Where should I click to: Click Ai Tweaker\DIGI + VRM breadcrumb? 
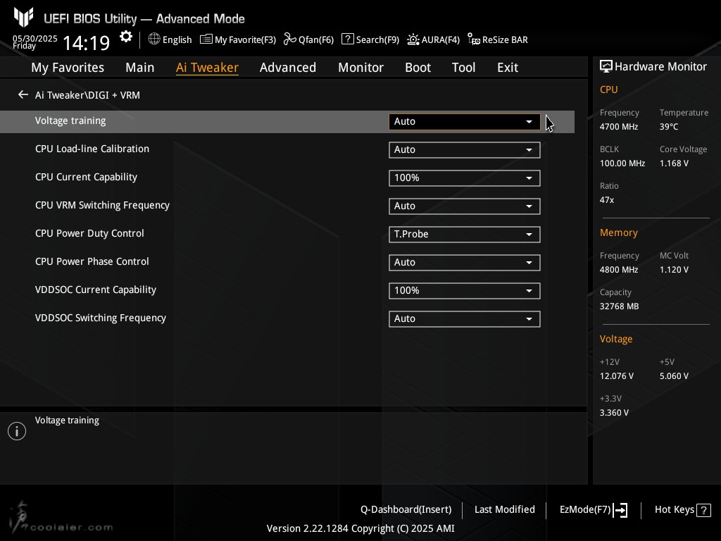[87, 95]
